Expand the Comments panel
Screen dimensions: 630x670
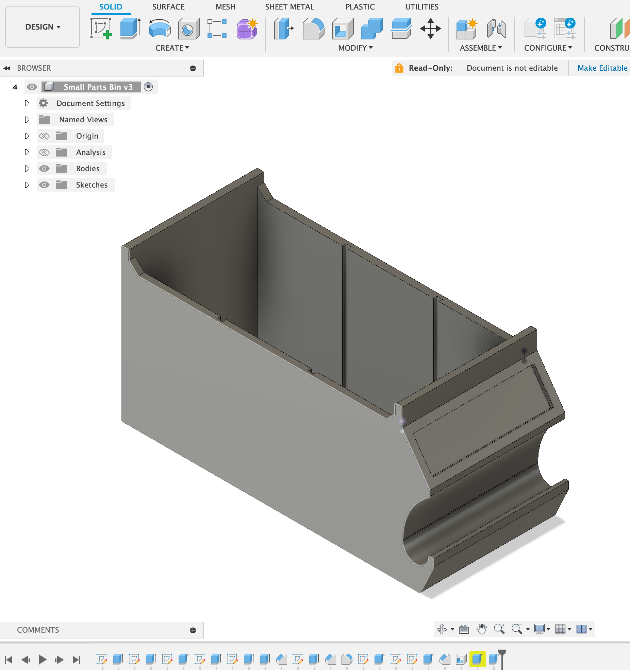point(193,630)
